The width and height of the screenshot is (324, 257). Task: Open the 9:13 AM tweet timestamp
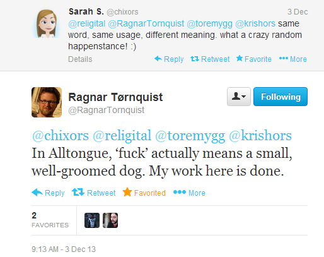(x=64, y=249)
